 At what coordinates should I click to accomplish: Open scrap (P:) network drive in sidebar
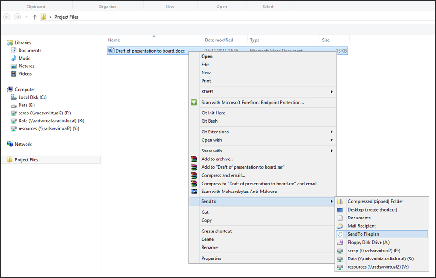coord(45,113)
